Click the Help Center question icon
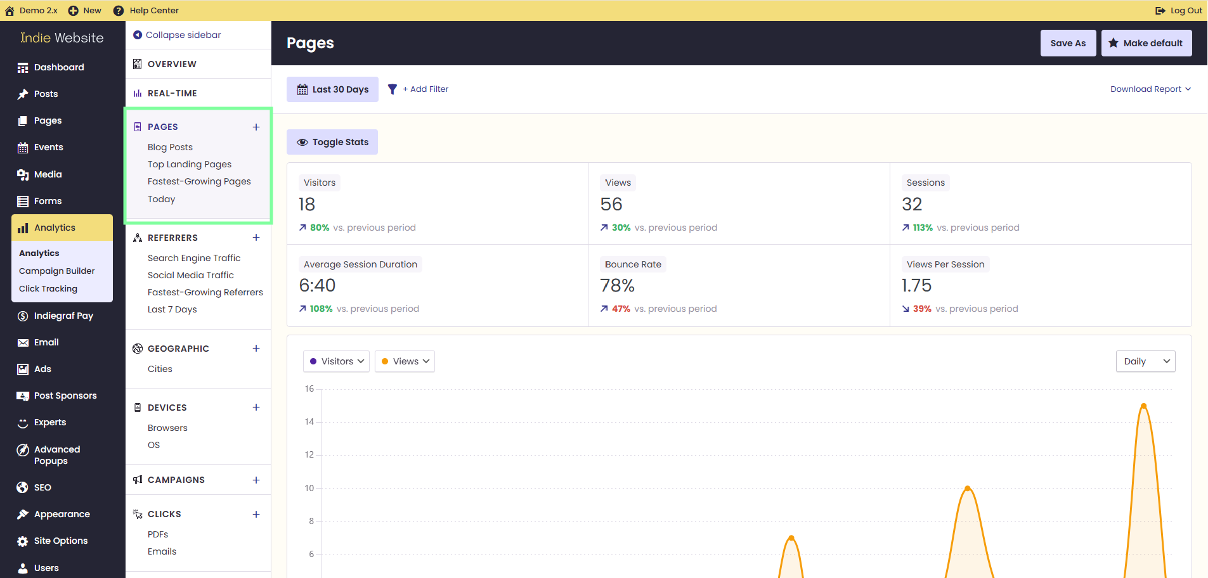 click(x=118, y=10)
